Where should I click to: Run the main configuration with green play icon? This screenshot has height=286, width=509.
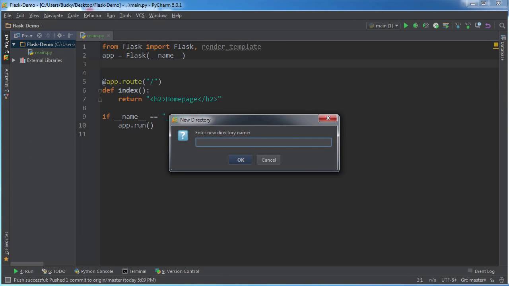point(406,25)
